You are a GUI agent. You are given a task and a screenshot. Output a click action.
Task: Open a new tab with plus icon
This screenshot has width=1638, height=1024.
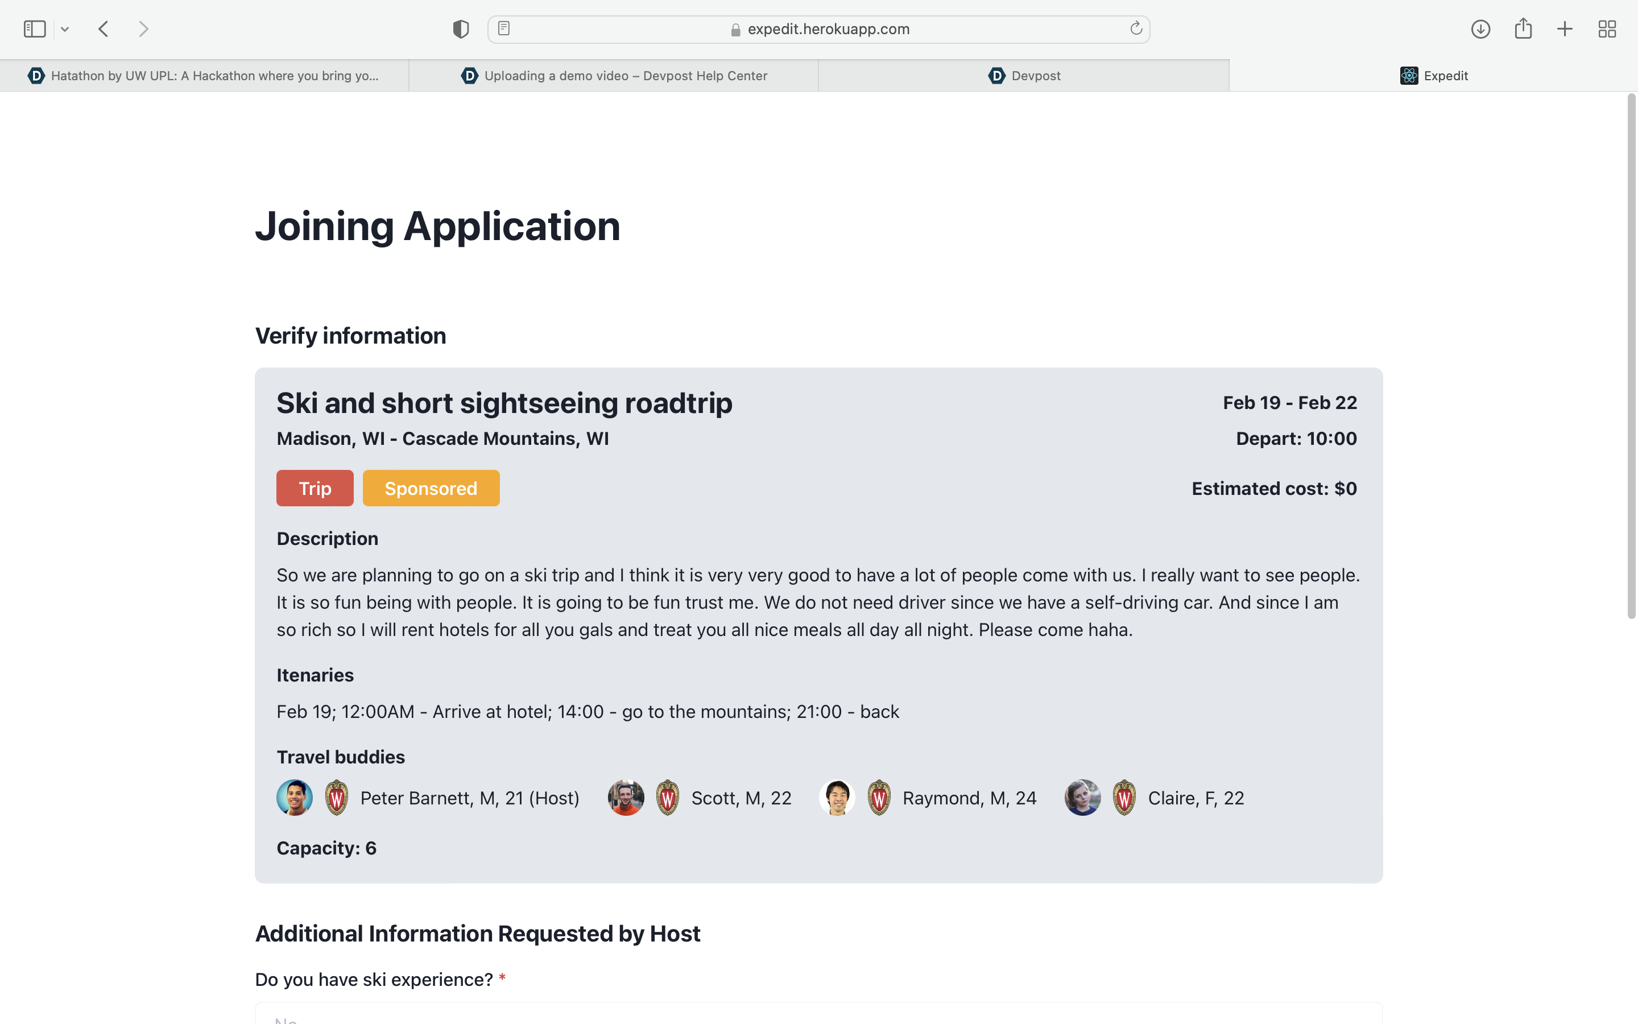1565,29
